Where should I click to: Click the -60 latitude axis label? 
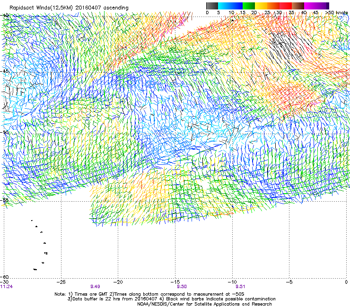point(5,277)
